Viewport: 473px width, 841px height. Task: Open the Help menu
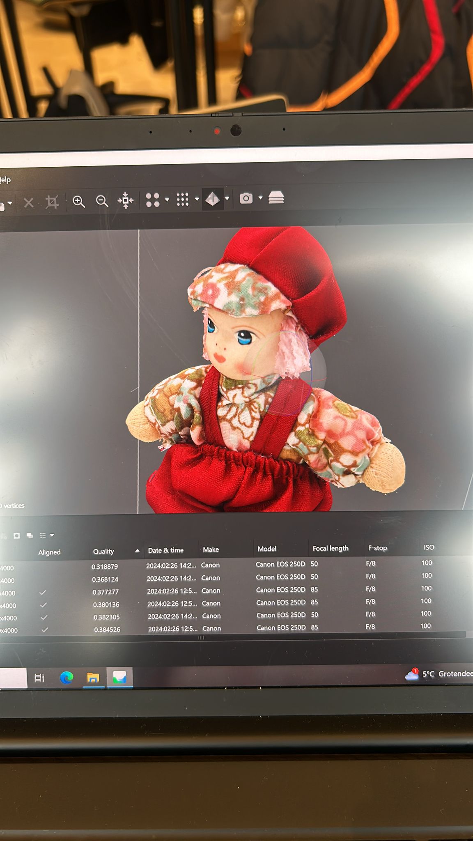pyautogui.click(x=5, y=180)
